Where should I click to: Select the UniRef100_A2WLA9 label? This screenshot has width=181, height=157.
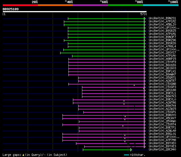click(162, 131)
